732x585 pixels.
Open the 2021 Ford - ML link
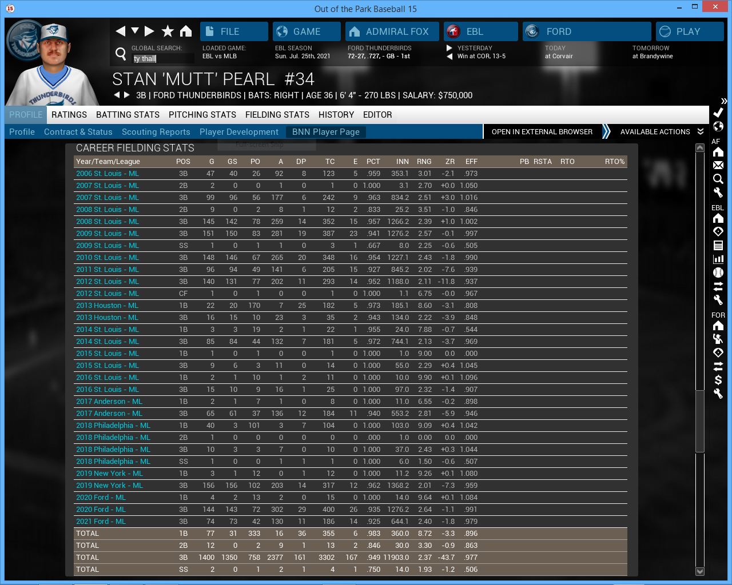pos(101,522)
